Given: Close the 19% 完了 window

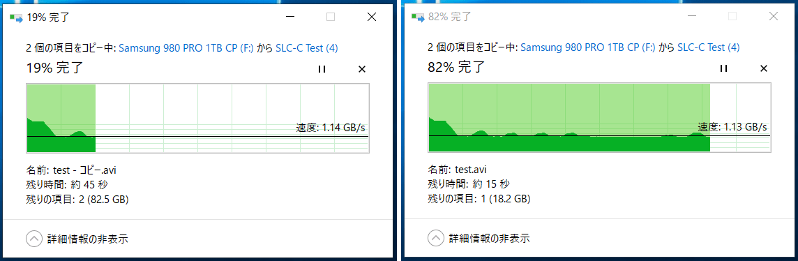Looking at the screenshot, I should 372,17.
